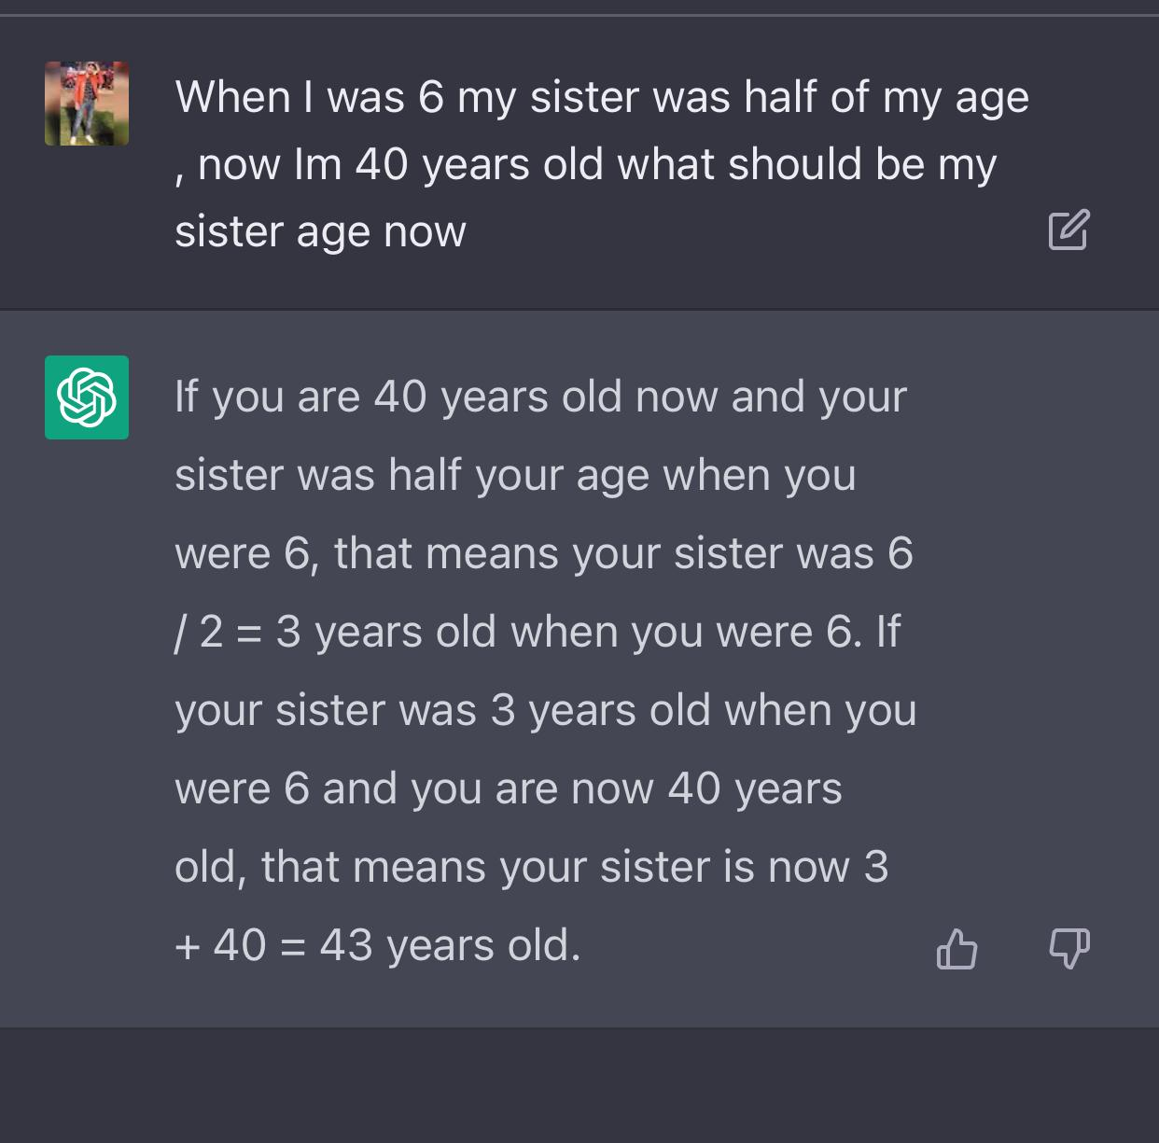
Task: Give the response a thumbs down
Action: 1069,949
